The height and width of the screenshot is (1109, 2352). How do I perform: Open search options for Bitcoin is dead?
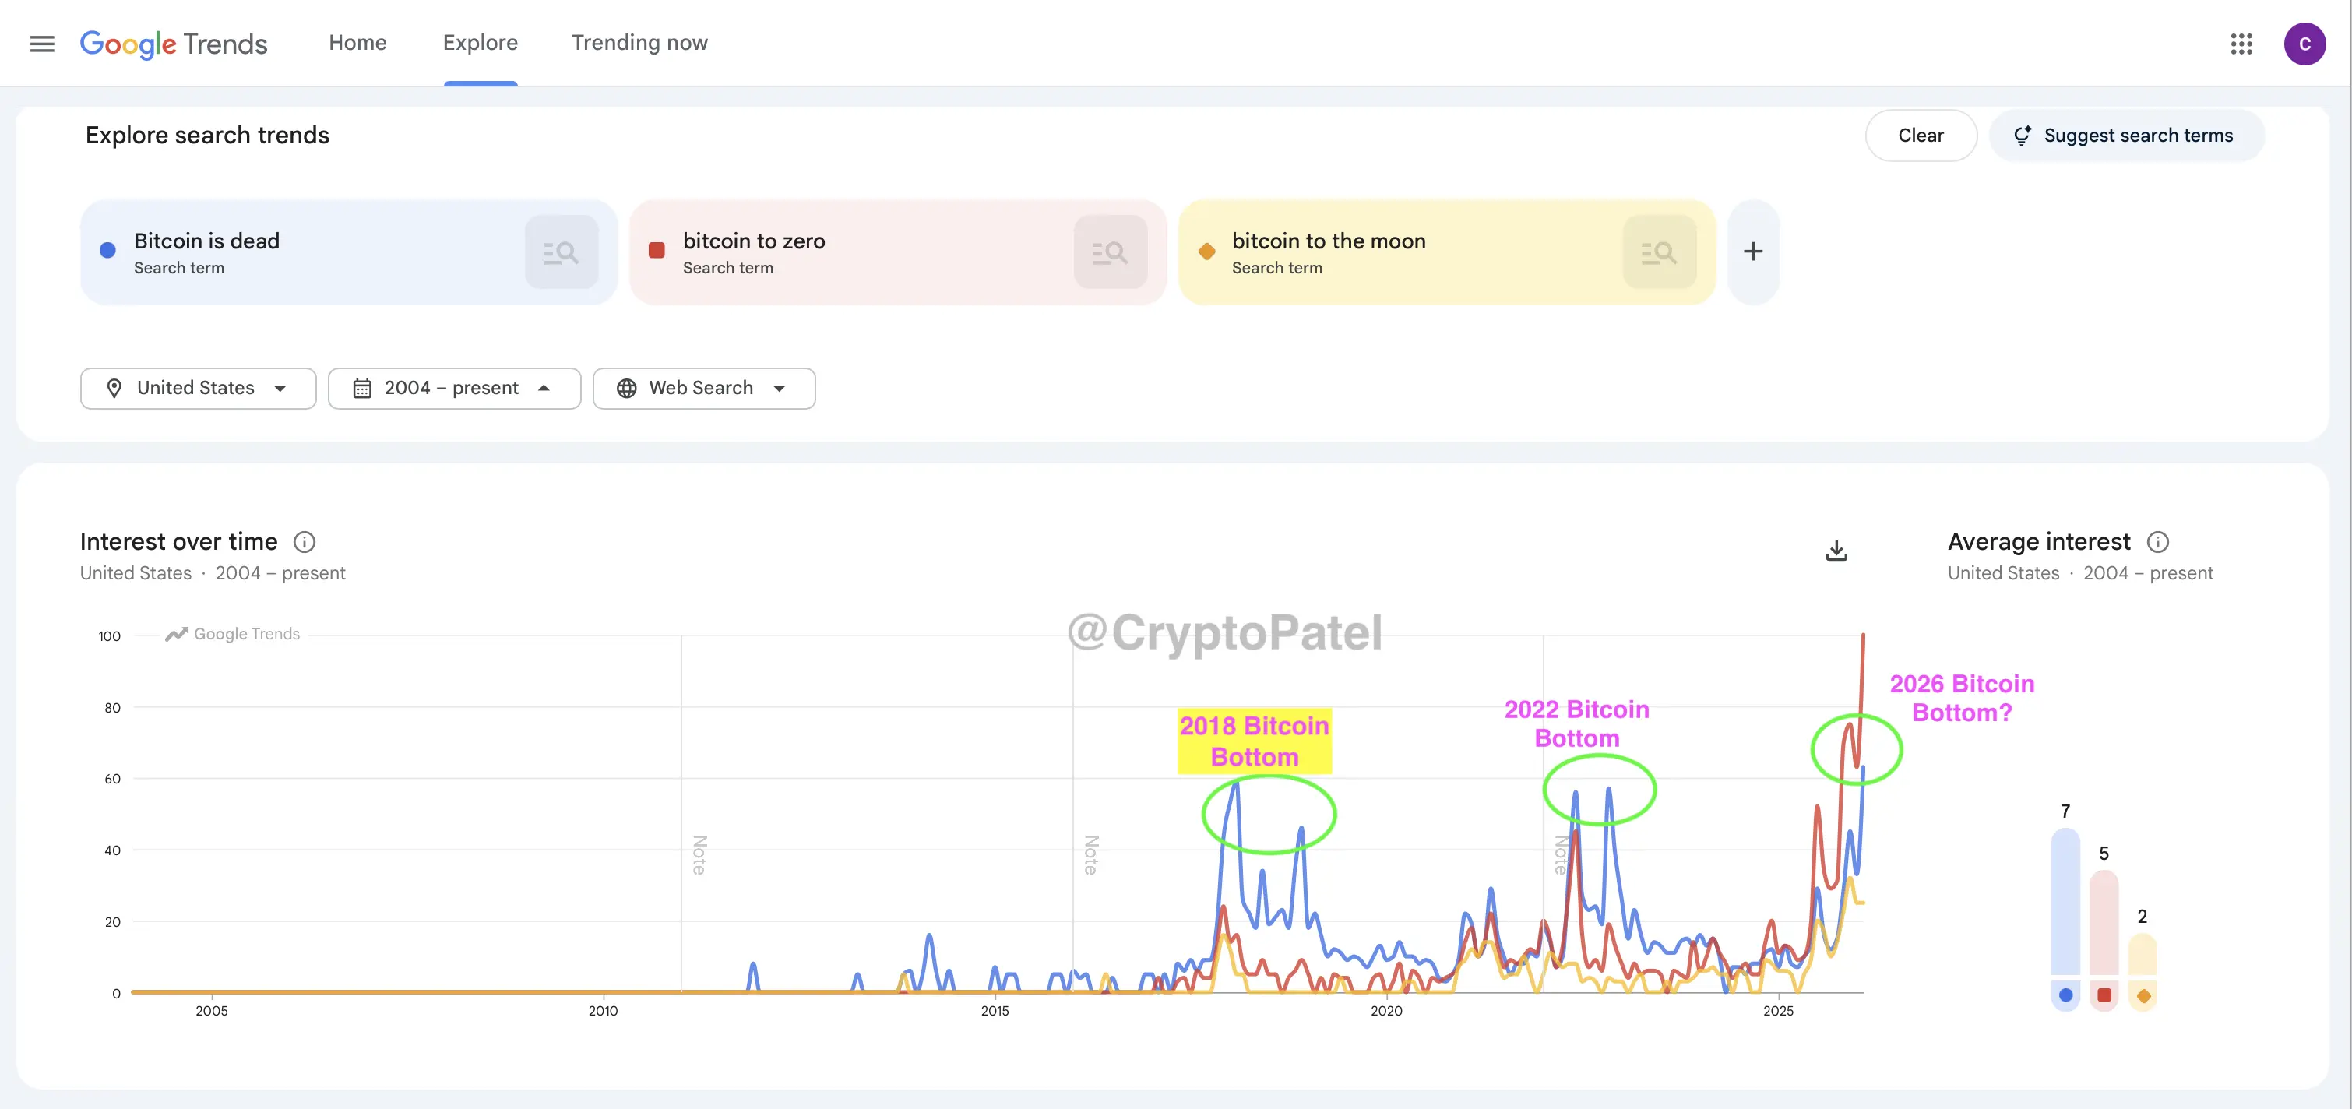tap(562, 252)
